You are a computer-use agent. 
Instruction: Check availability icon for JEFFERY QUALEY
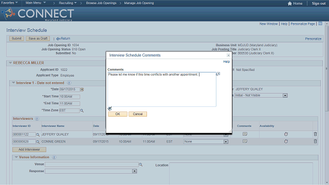click(x=286, y=134)
